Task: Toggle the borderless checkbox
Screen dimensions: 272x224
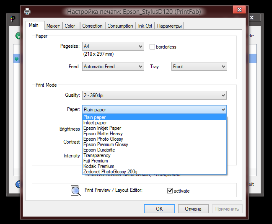Action: click(x=152, y=47)
